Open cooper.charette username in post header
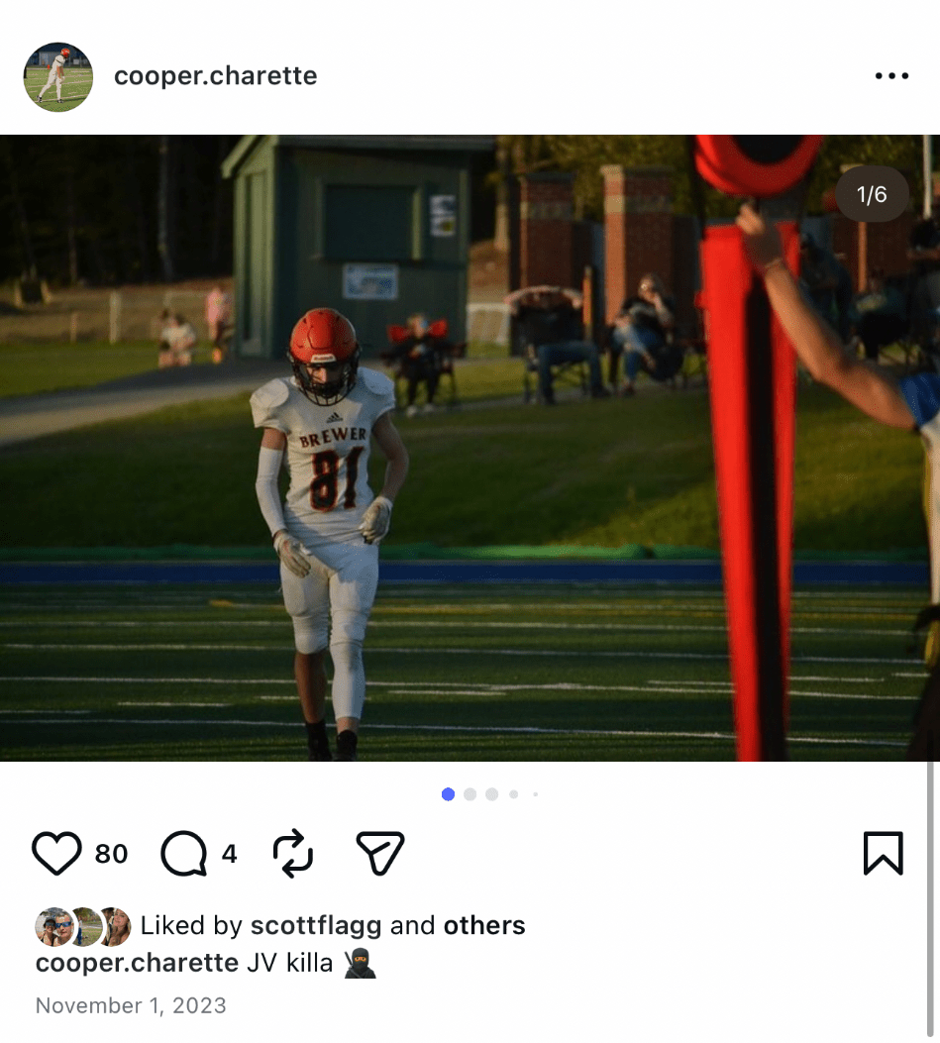The image size is (940, 1043). (216, 76)
